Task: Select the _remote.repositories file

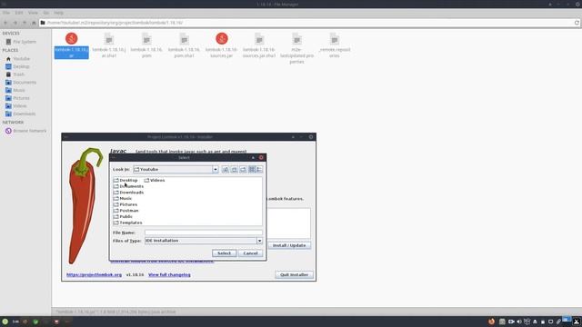Action: [335, 45]
